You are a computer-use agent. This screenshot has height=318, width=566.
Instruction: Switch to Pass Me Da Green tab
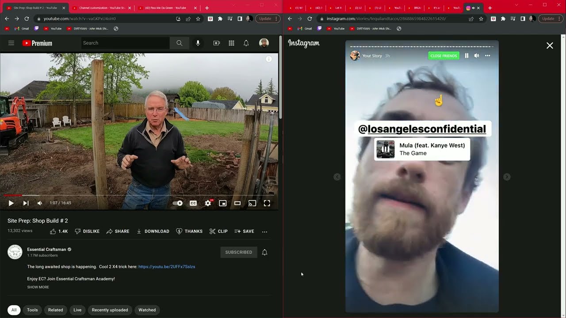pos(165,8)
